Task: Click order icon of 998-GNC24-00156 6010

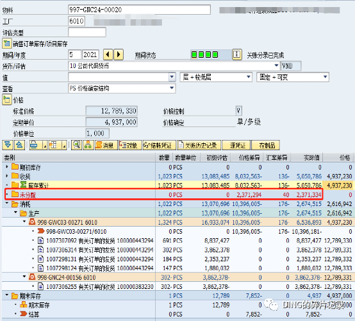Action: coord(32,277)
